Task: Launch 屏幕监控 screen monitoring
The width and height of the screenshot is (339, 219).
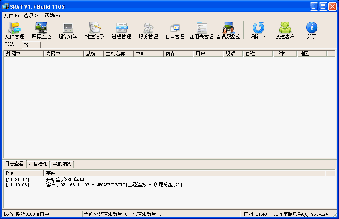Action: [41, 30]
